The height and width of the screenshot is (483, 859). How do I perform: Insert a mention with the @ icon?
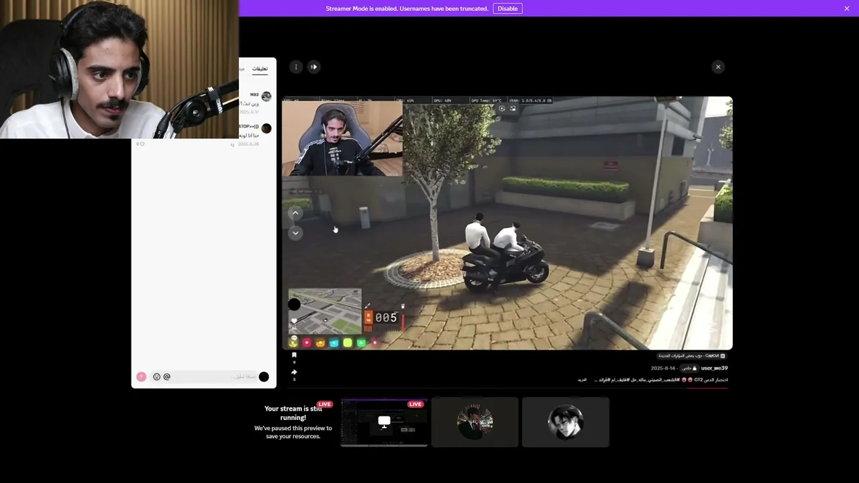click(166, 377)
